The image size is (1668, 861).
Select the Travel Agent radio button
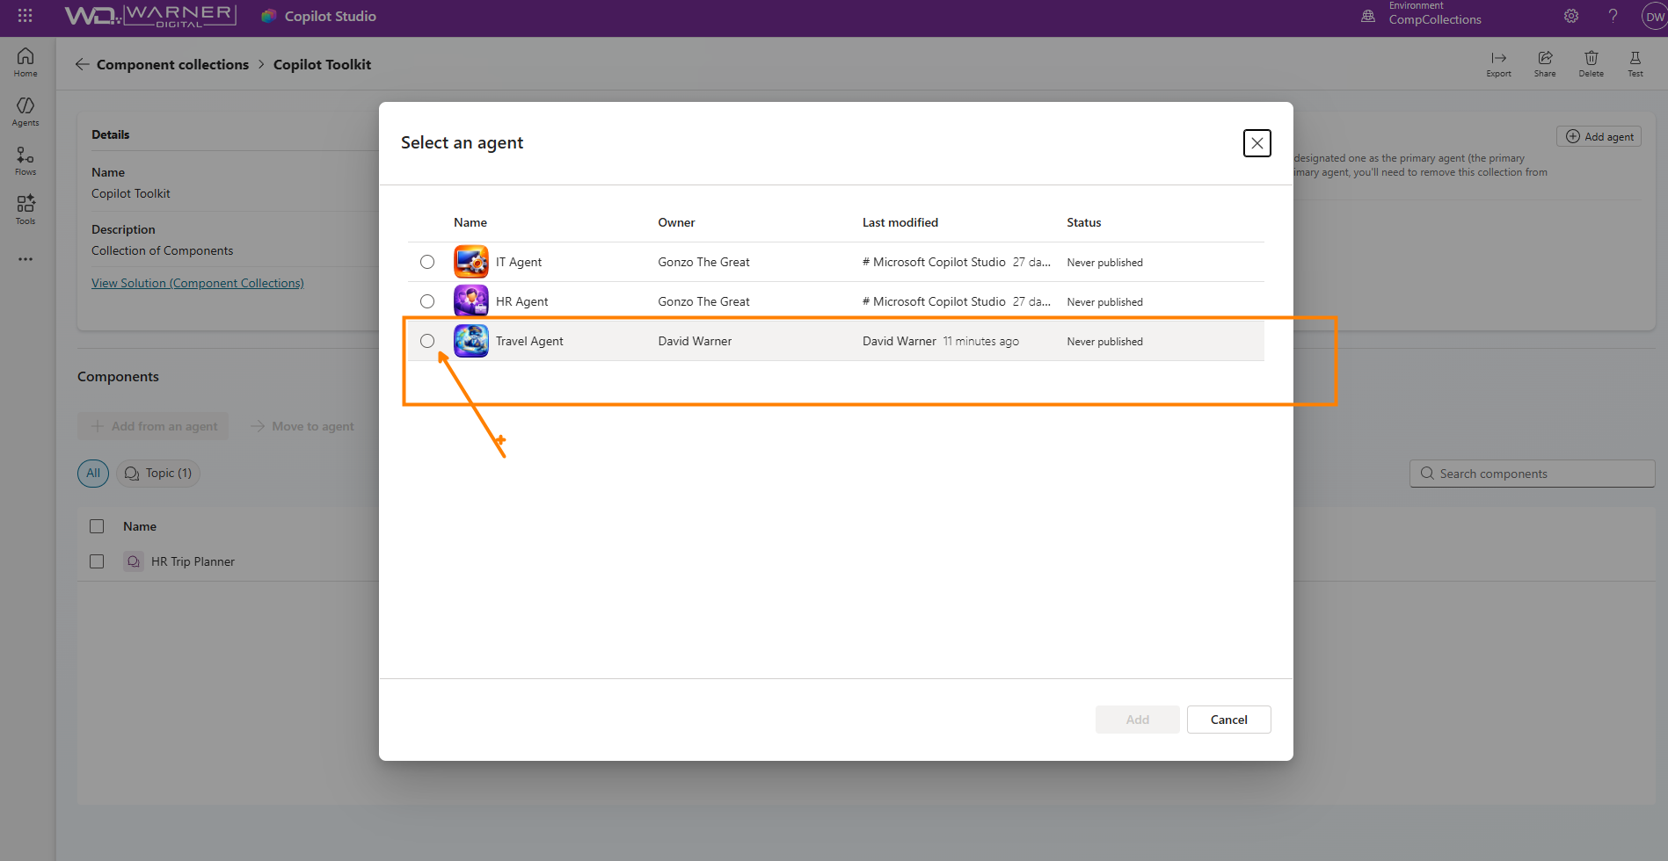(427, 341)
